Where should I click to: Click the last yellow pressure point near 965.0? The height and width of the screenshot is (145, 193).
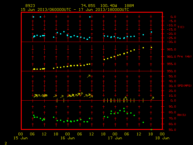pos(151,47)
